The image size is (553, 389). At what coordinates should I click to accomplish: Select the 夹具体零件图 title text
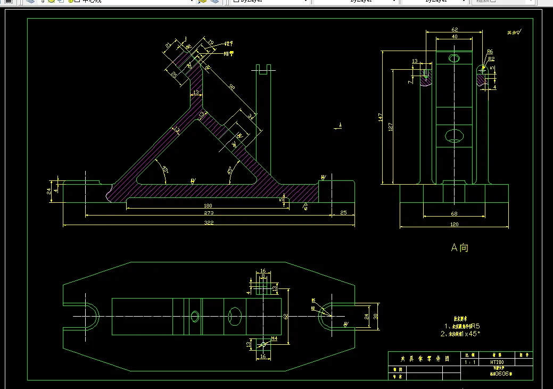pos(425,359)
